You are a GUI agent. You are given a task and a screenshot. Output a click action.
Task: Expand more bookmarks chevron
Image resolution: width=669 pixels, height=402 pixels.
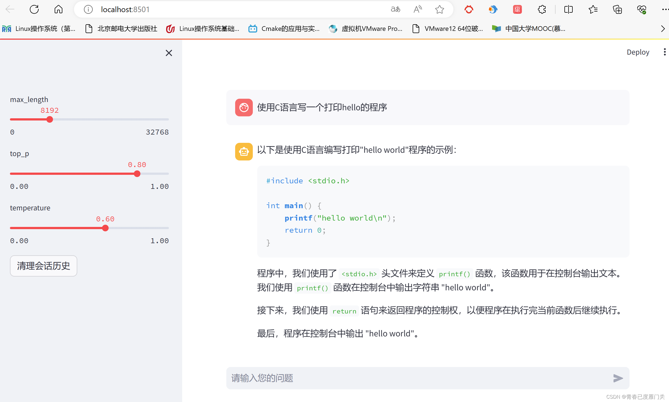tap(663, 29)
